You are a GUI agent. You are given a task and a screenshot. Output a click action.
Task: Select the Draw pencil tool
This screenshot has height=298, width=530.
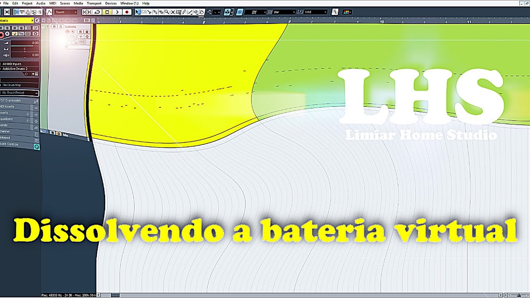[x=184, y=12]
